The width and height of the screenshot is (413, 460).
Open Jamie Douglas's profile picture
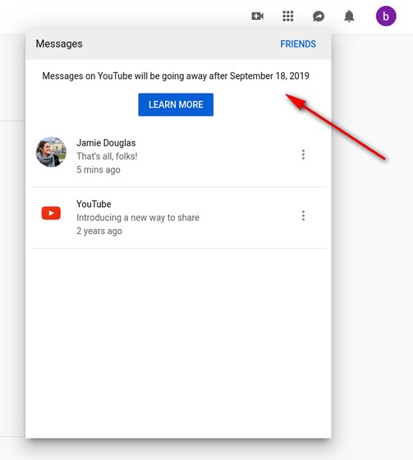click(51, 152)
